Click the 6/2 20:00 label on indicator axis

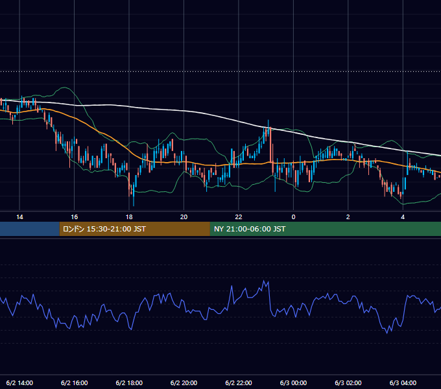(x=184, y=383)
